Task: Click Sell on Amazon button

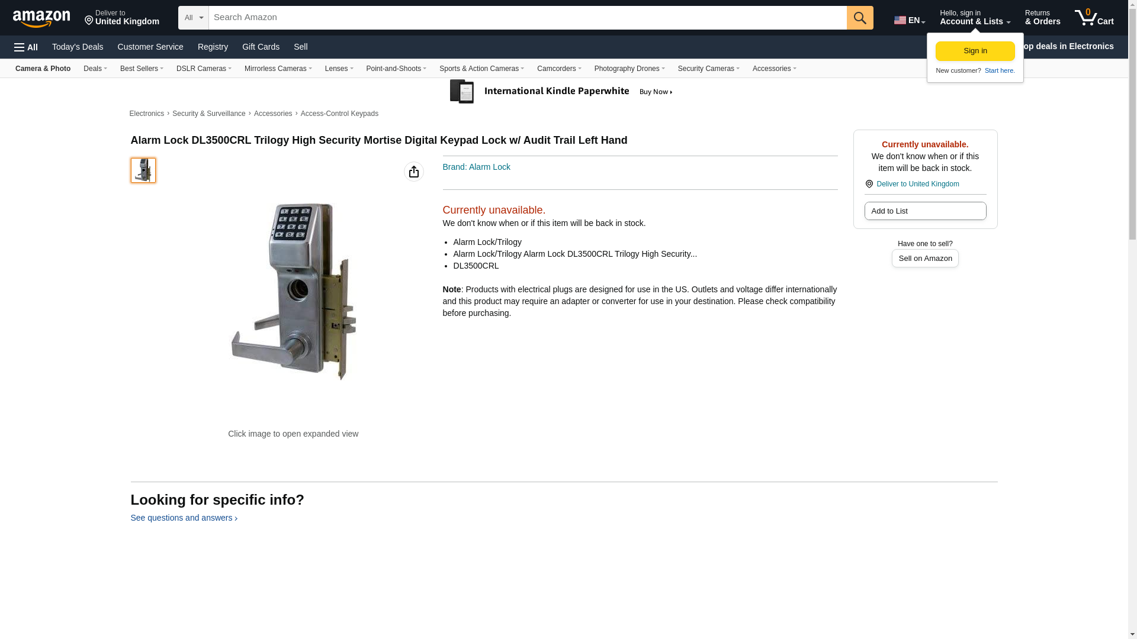Action: click(x=925, y=259)
